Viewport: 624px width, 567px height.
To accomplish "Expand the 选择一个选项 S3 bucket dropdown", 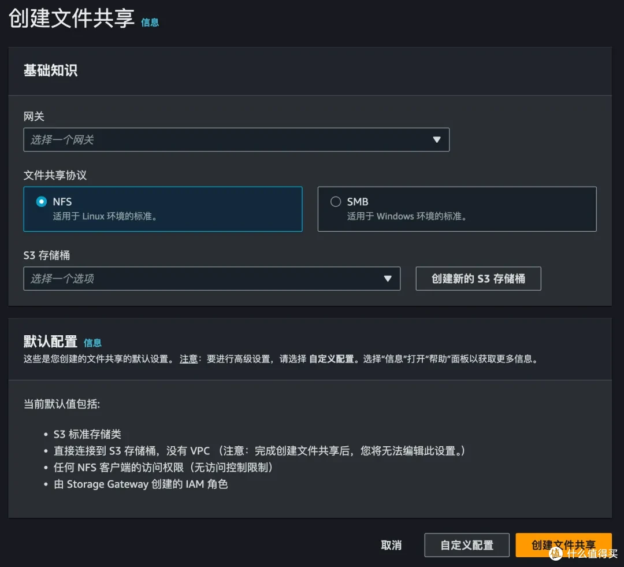I will 212,279.
